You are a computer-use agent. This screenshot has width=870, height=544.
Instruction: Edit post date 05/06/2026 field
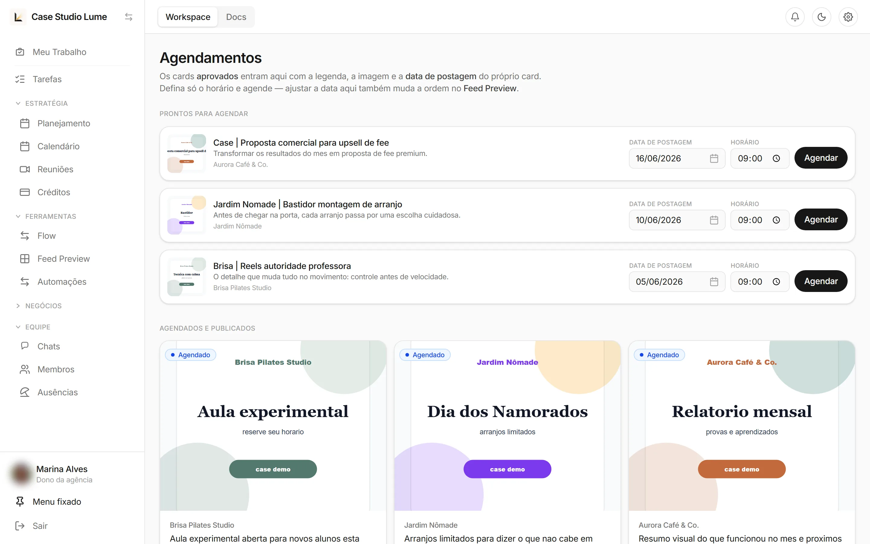point(677,282)
